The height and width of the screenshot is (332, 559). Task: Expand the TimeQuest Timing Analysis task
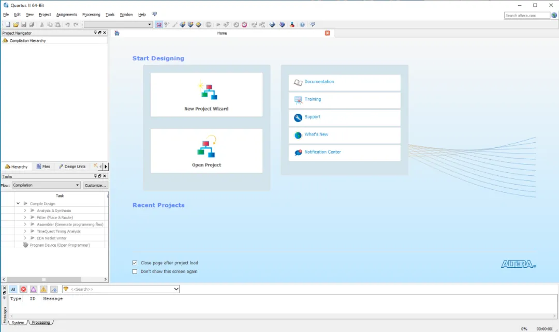25,231
